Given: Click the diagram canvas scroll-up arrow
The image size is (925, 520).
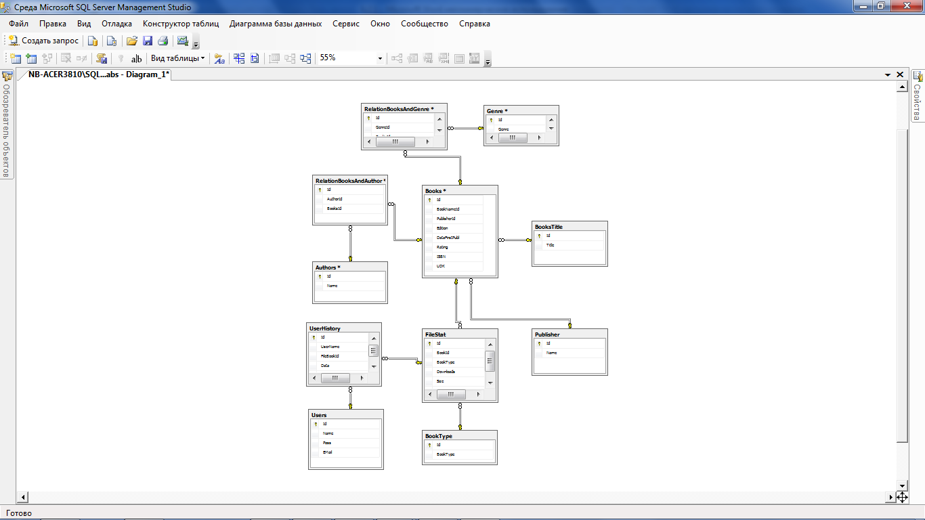Looking at the screenshot, I should pyautogui.click(x=901, y=86).
